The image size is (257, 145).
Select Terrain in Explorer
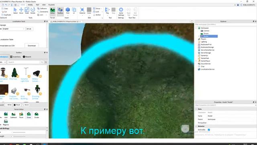[205, 33]
